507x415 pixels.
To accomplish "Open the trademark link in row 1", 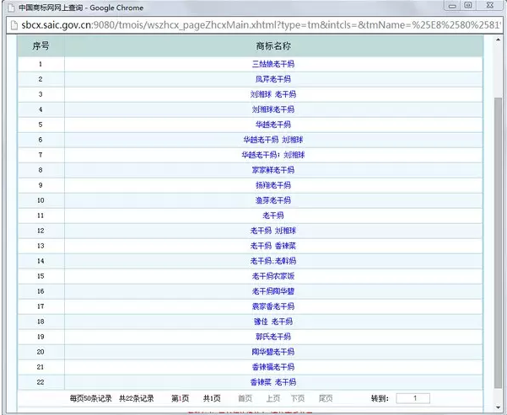I will [x=272, y=64].
